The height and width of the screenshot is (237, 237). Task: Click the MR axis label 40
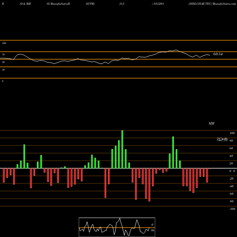231,156
